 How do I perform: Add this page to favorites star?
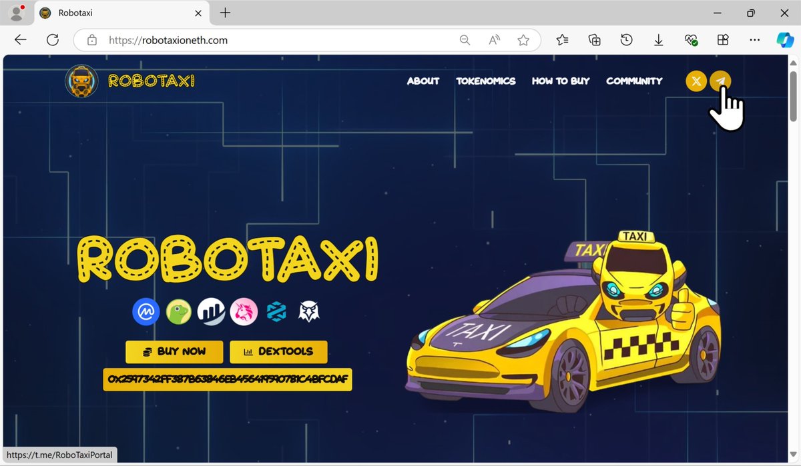tap(523, 40)
